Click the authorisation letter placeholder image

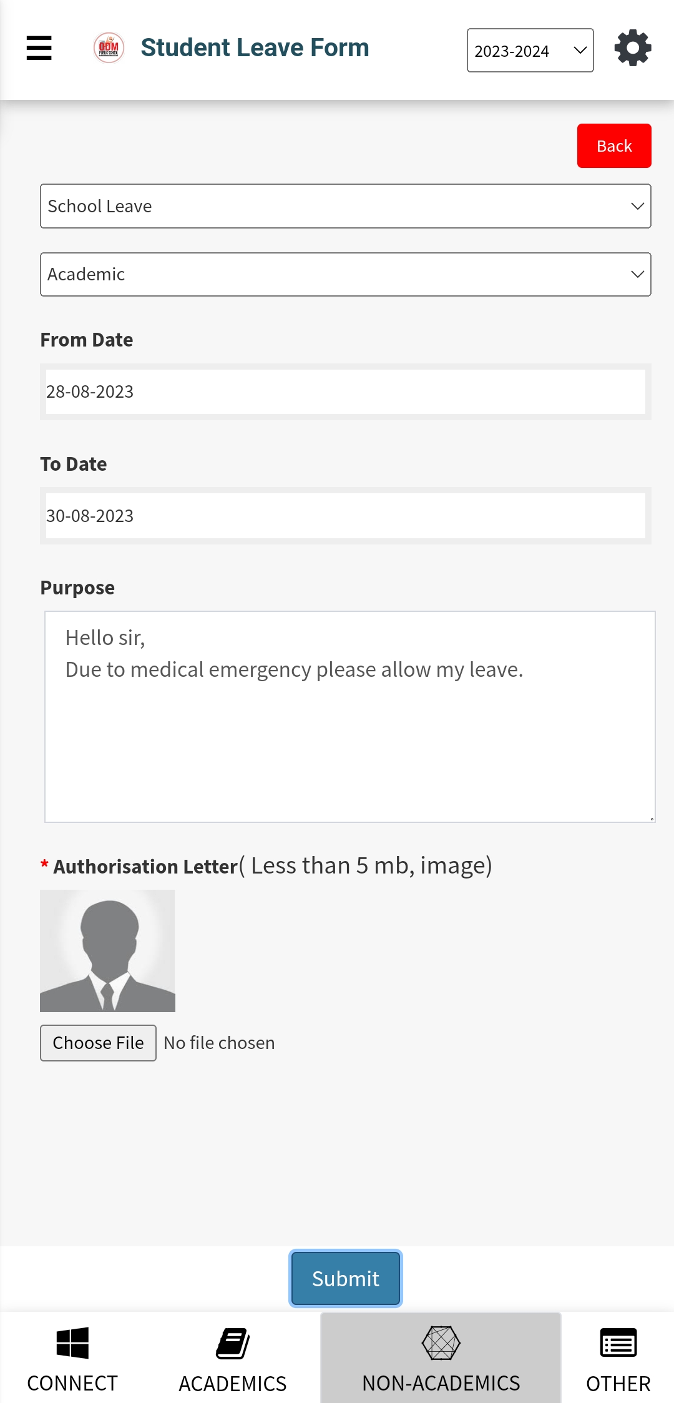pyautogui.click(x=107, y=950)
